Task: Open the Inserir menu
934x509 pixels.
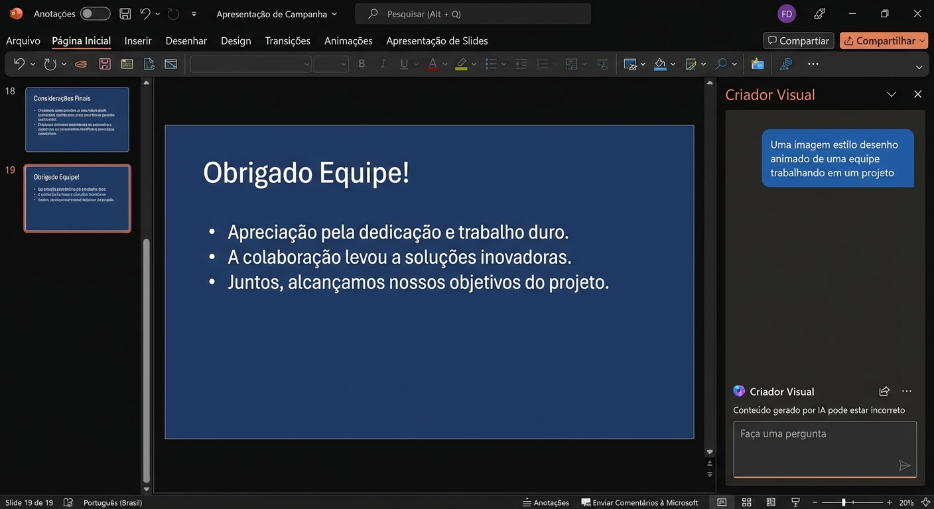Action: (137, 40)
